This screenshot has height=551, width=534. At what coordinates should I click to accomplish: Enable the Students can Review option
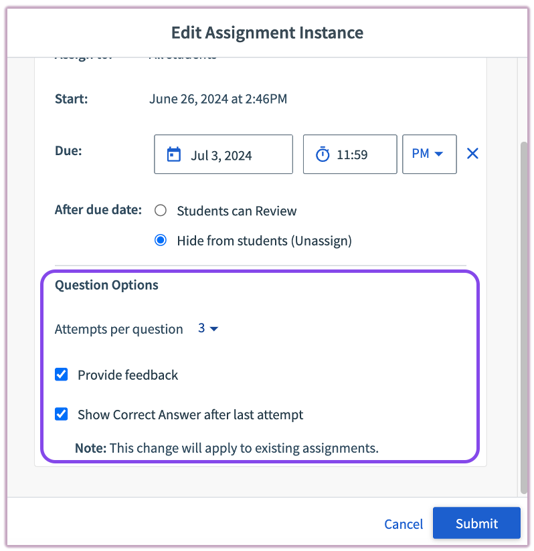160,210
